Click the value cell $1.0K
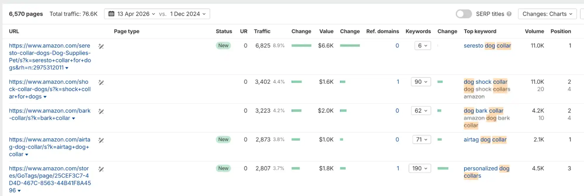584x196 pixels. coord(326,139)
